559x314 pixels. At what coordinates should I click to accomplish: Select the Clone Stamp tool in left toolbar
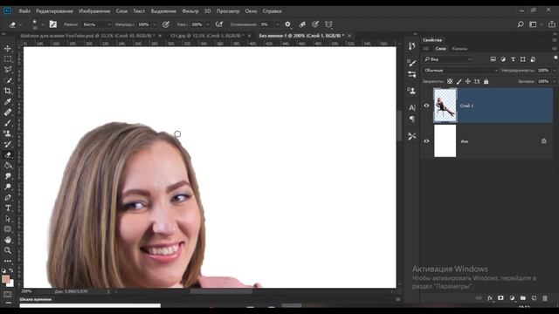[8, 133]
